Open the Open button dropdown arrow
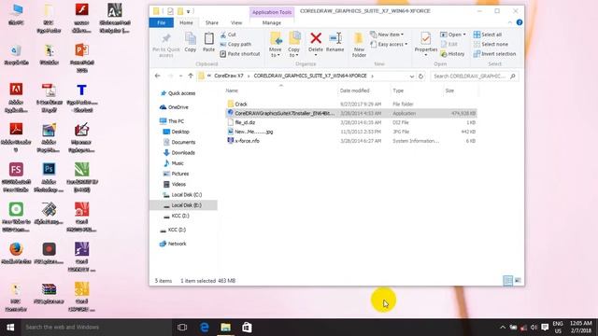Viewport: 598px width, 336px height. coord(464,35)
